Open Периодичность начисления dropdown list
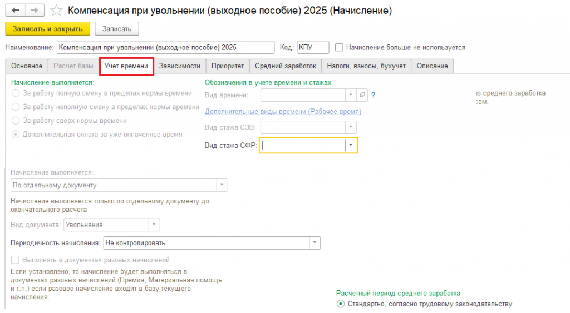The image size is (570, 313). (x=315, y=243)
